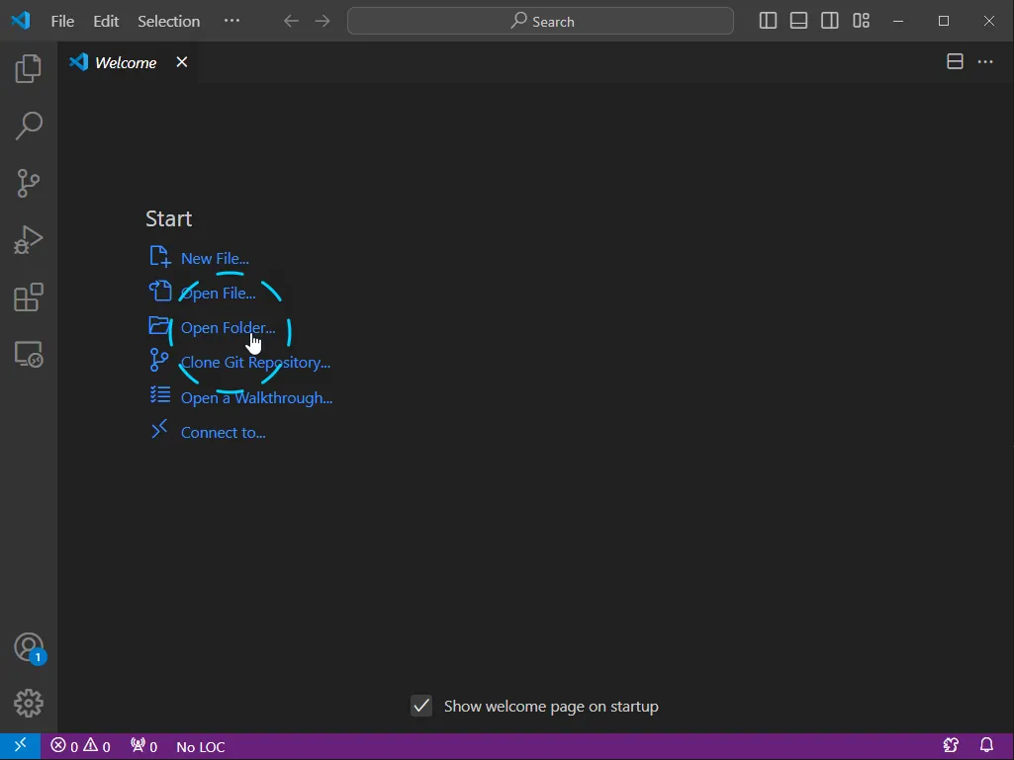This screenshot has height=760, width=1014.
Task: Open the Extensions view
Action: pyautogui.click(x=29, y=297)
